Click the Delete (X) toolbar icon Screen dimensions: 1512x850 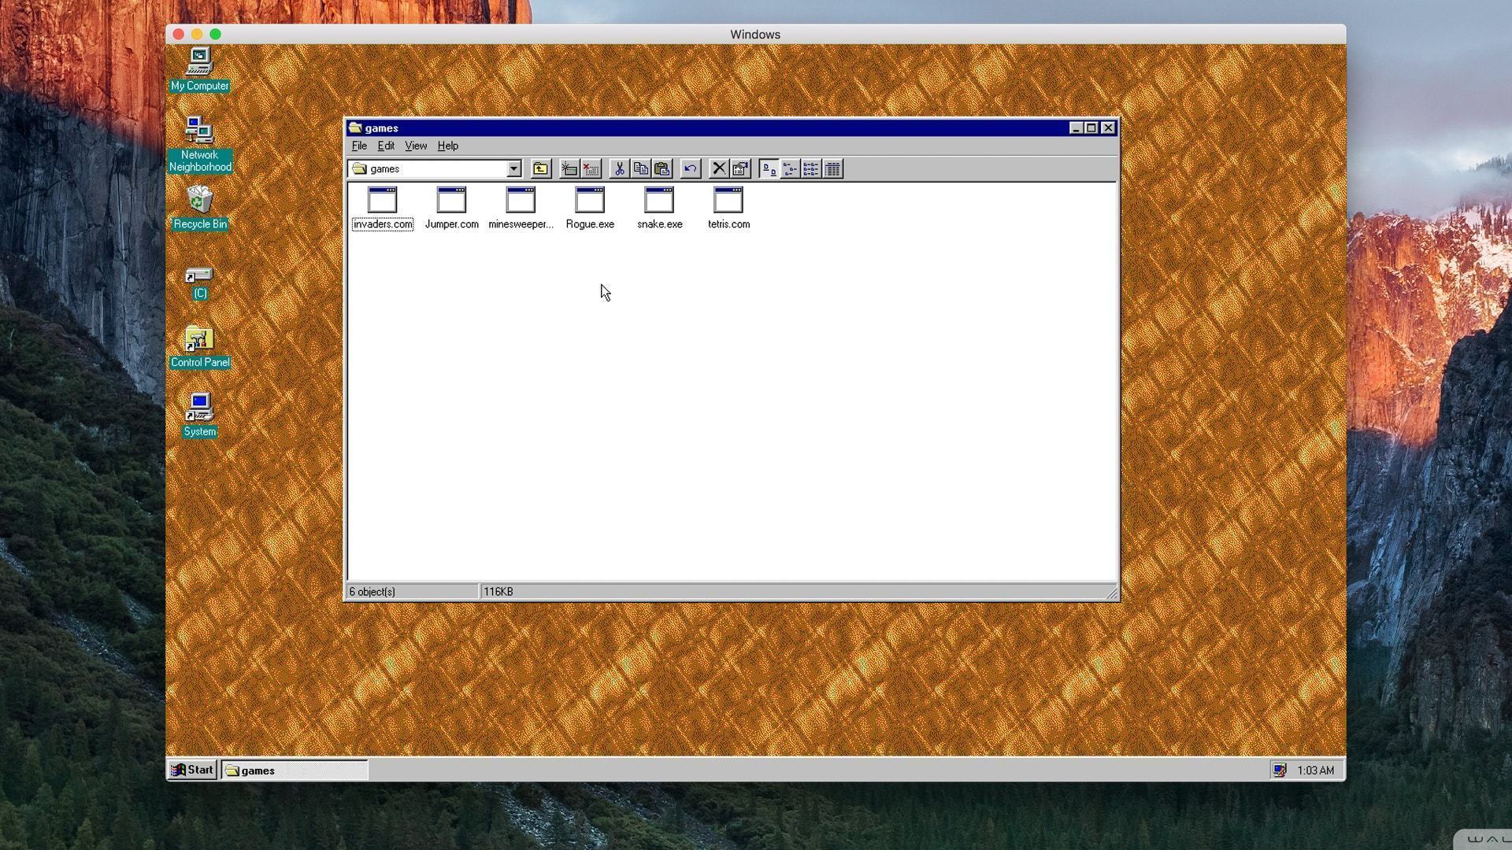(719, 168)
